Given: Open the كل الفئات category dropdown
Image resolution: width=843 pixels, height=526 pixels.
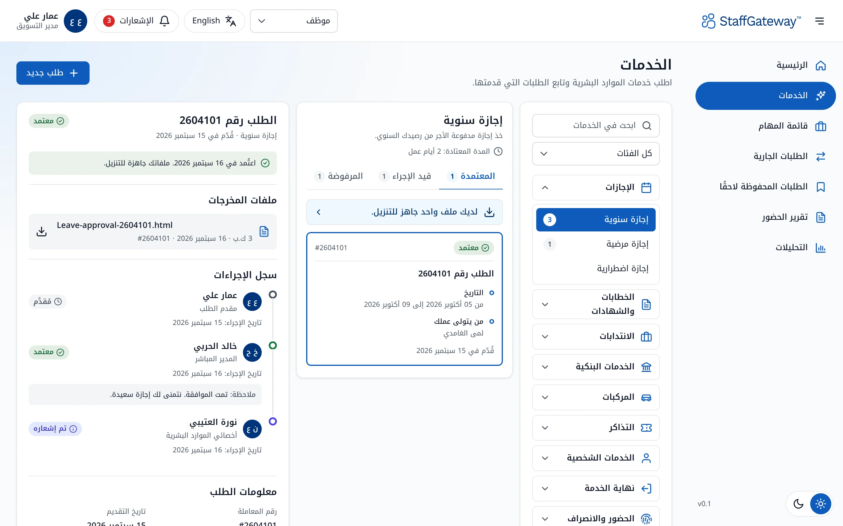Looking at the screenshot, I should (596, 153).
